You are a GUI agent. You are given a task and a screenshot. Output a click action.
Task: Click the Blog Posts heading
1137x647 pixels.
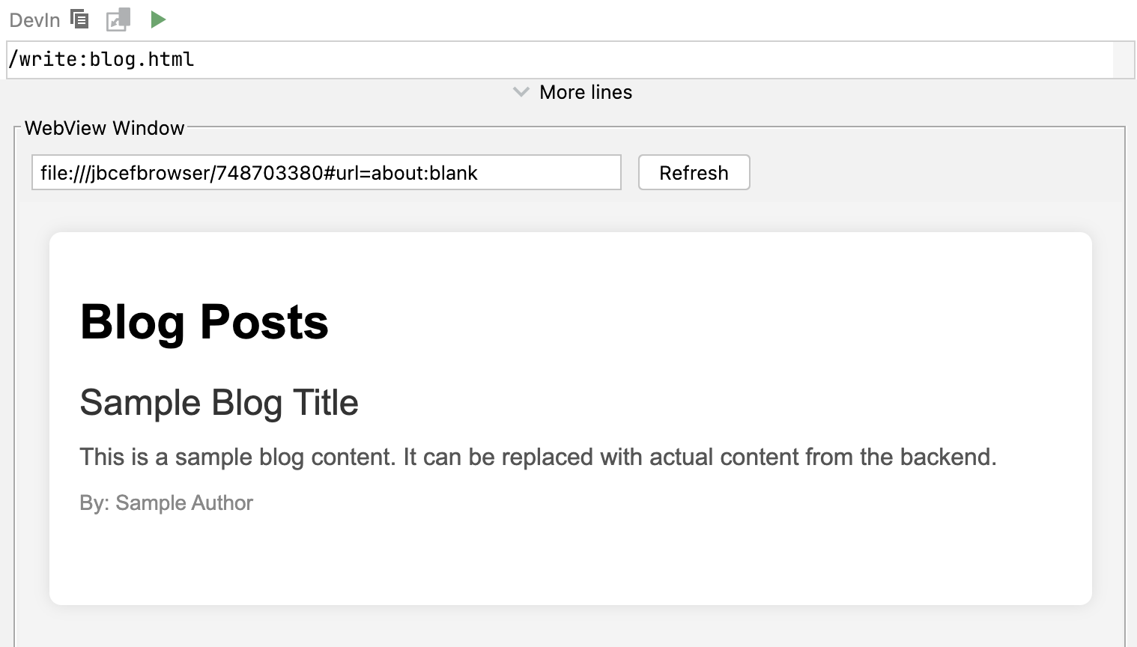(x=204, y=322)
